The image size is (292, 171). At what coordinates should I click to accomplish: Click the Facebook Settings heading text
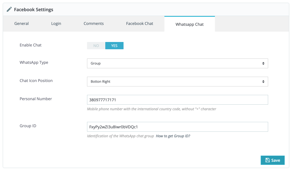(x=34, y=10)
